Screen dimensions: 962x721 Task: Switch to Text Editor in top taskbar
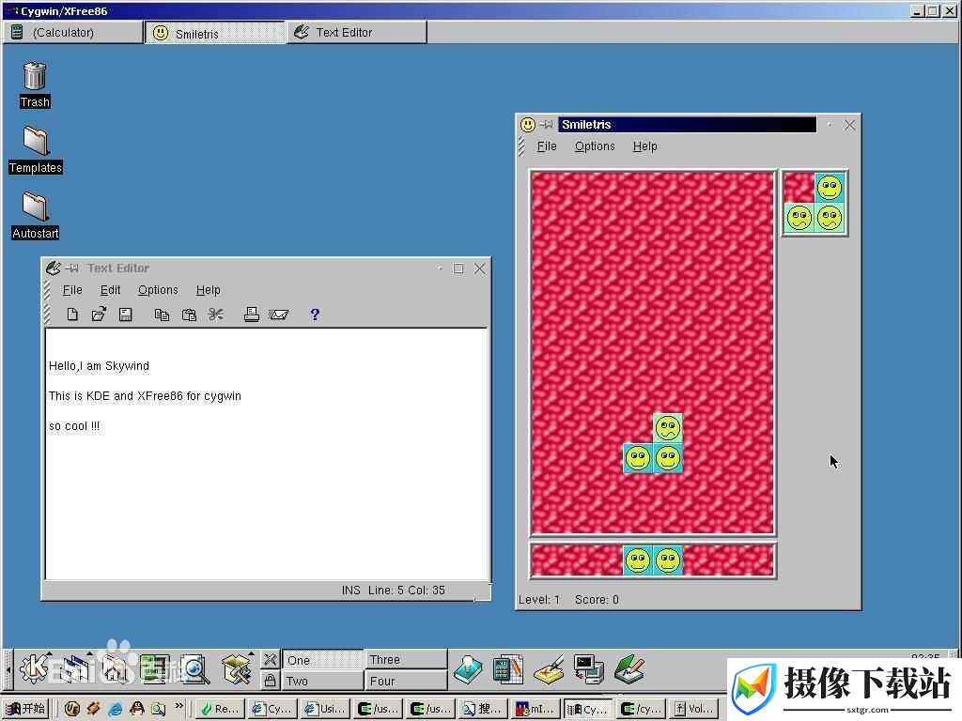(356, 33)
